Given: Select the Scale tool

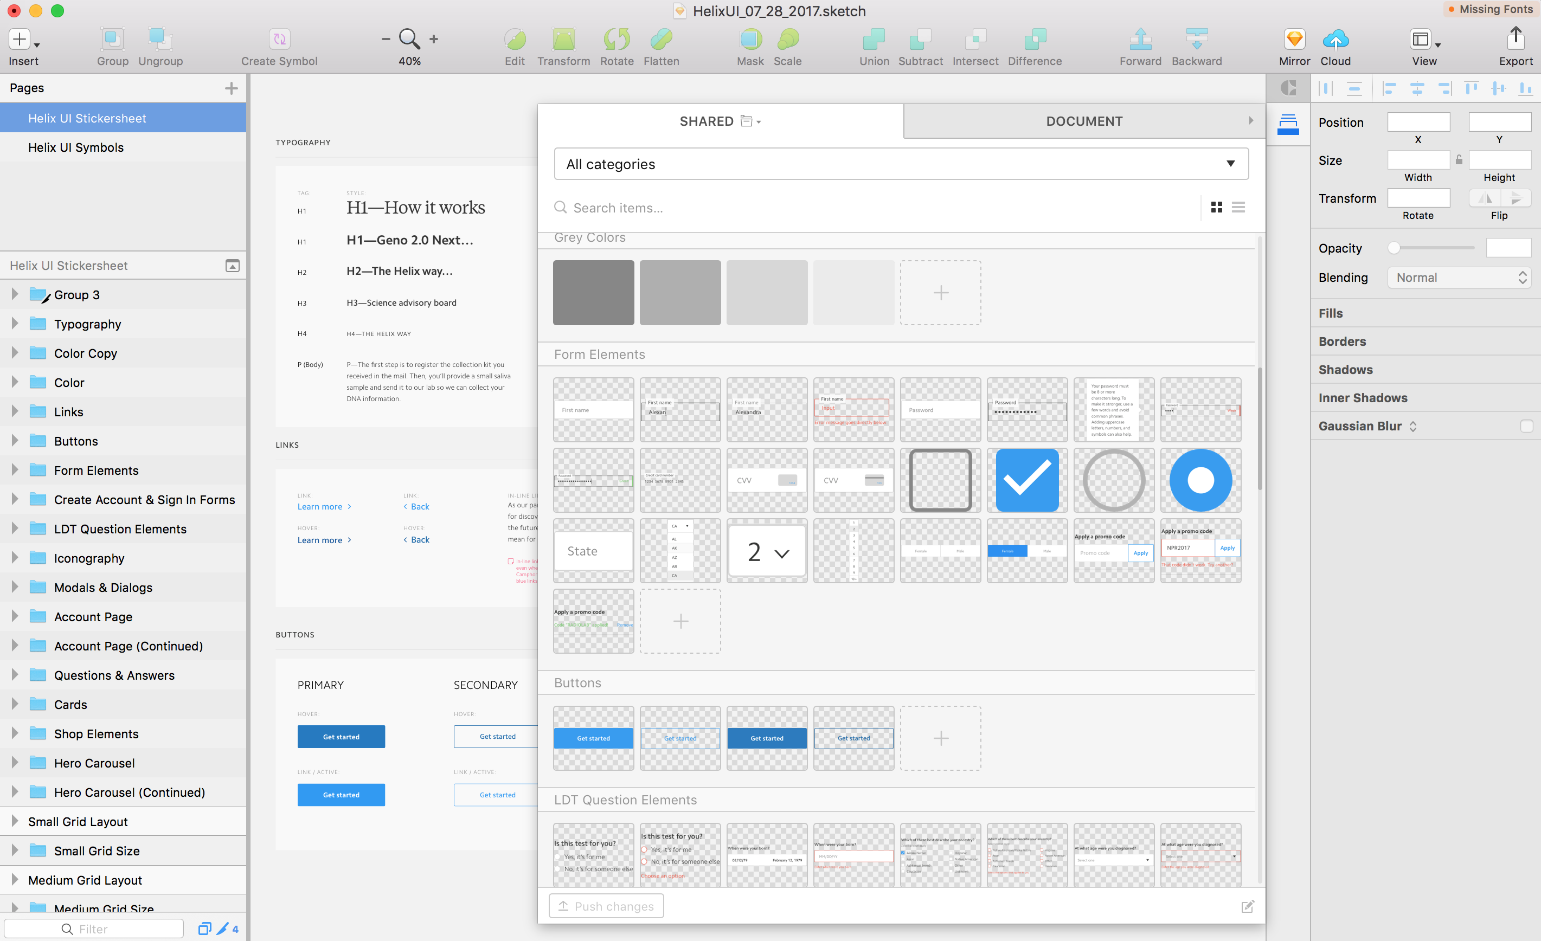Looking at the screenshot, I should pyautogui.click(x=787, y=40).
